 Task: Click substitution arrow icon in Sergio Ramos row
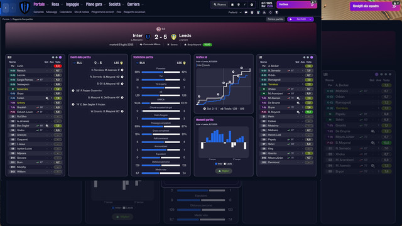click(38, 80)
